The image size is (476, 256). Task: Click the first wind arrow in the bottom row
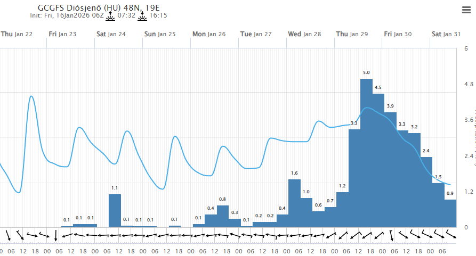(8, 235)
